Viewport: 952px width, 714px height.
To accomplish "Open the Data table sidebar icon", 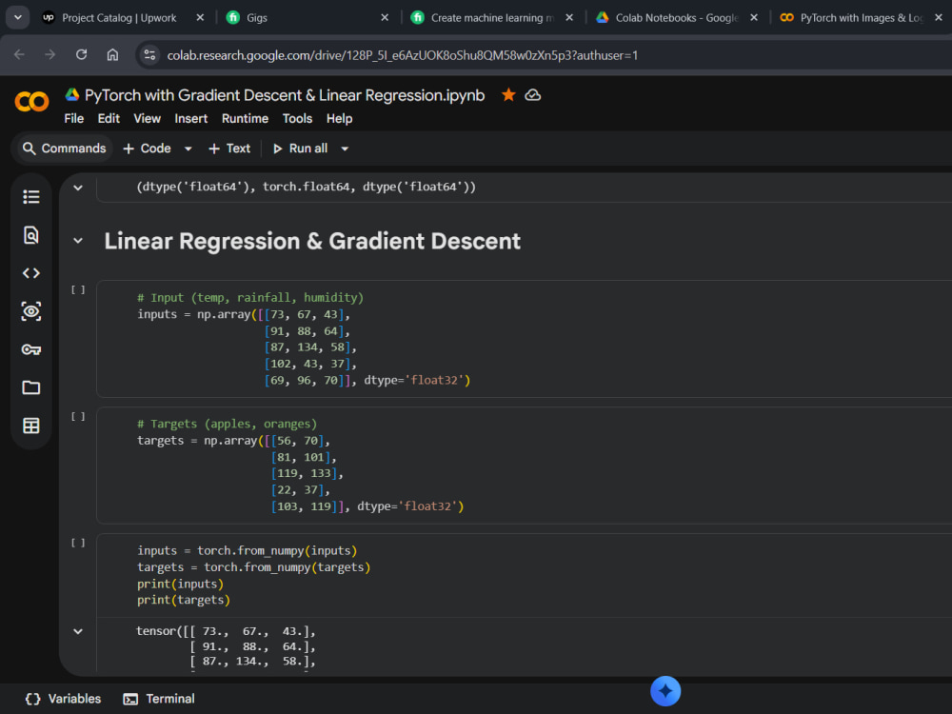I will pyautogui.click(x=31, y=426).
